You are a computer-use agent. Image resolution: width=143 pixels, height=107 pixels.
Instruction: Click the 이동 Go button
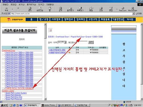[x=139, y=14]
